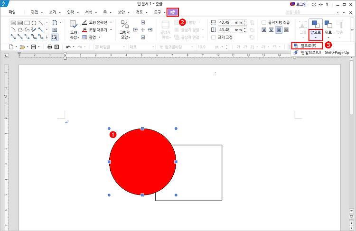Select first text wrap option under 글자처럼 취급

pos(264,30)
